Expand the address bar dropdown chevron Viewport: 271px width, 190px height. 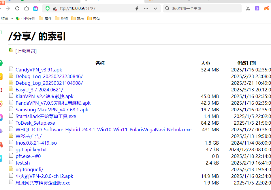pos(155,8)
